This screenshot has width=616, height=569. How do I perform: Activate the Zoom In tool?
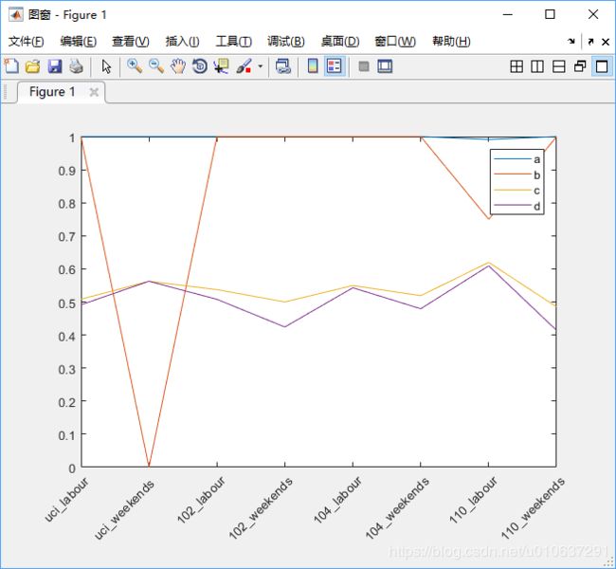(x=135, y=66)
